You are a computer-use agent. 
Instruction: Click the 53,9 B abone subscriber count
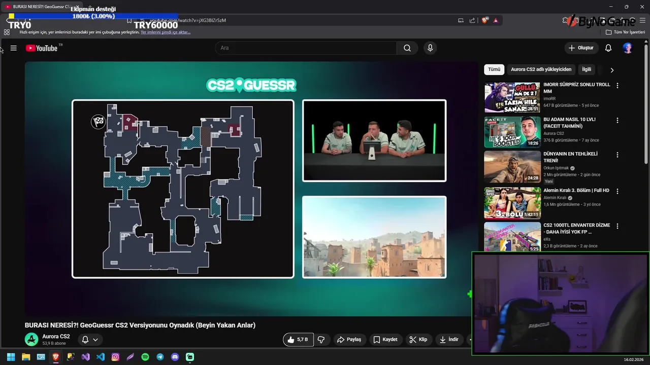tap(54, 344)
